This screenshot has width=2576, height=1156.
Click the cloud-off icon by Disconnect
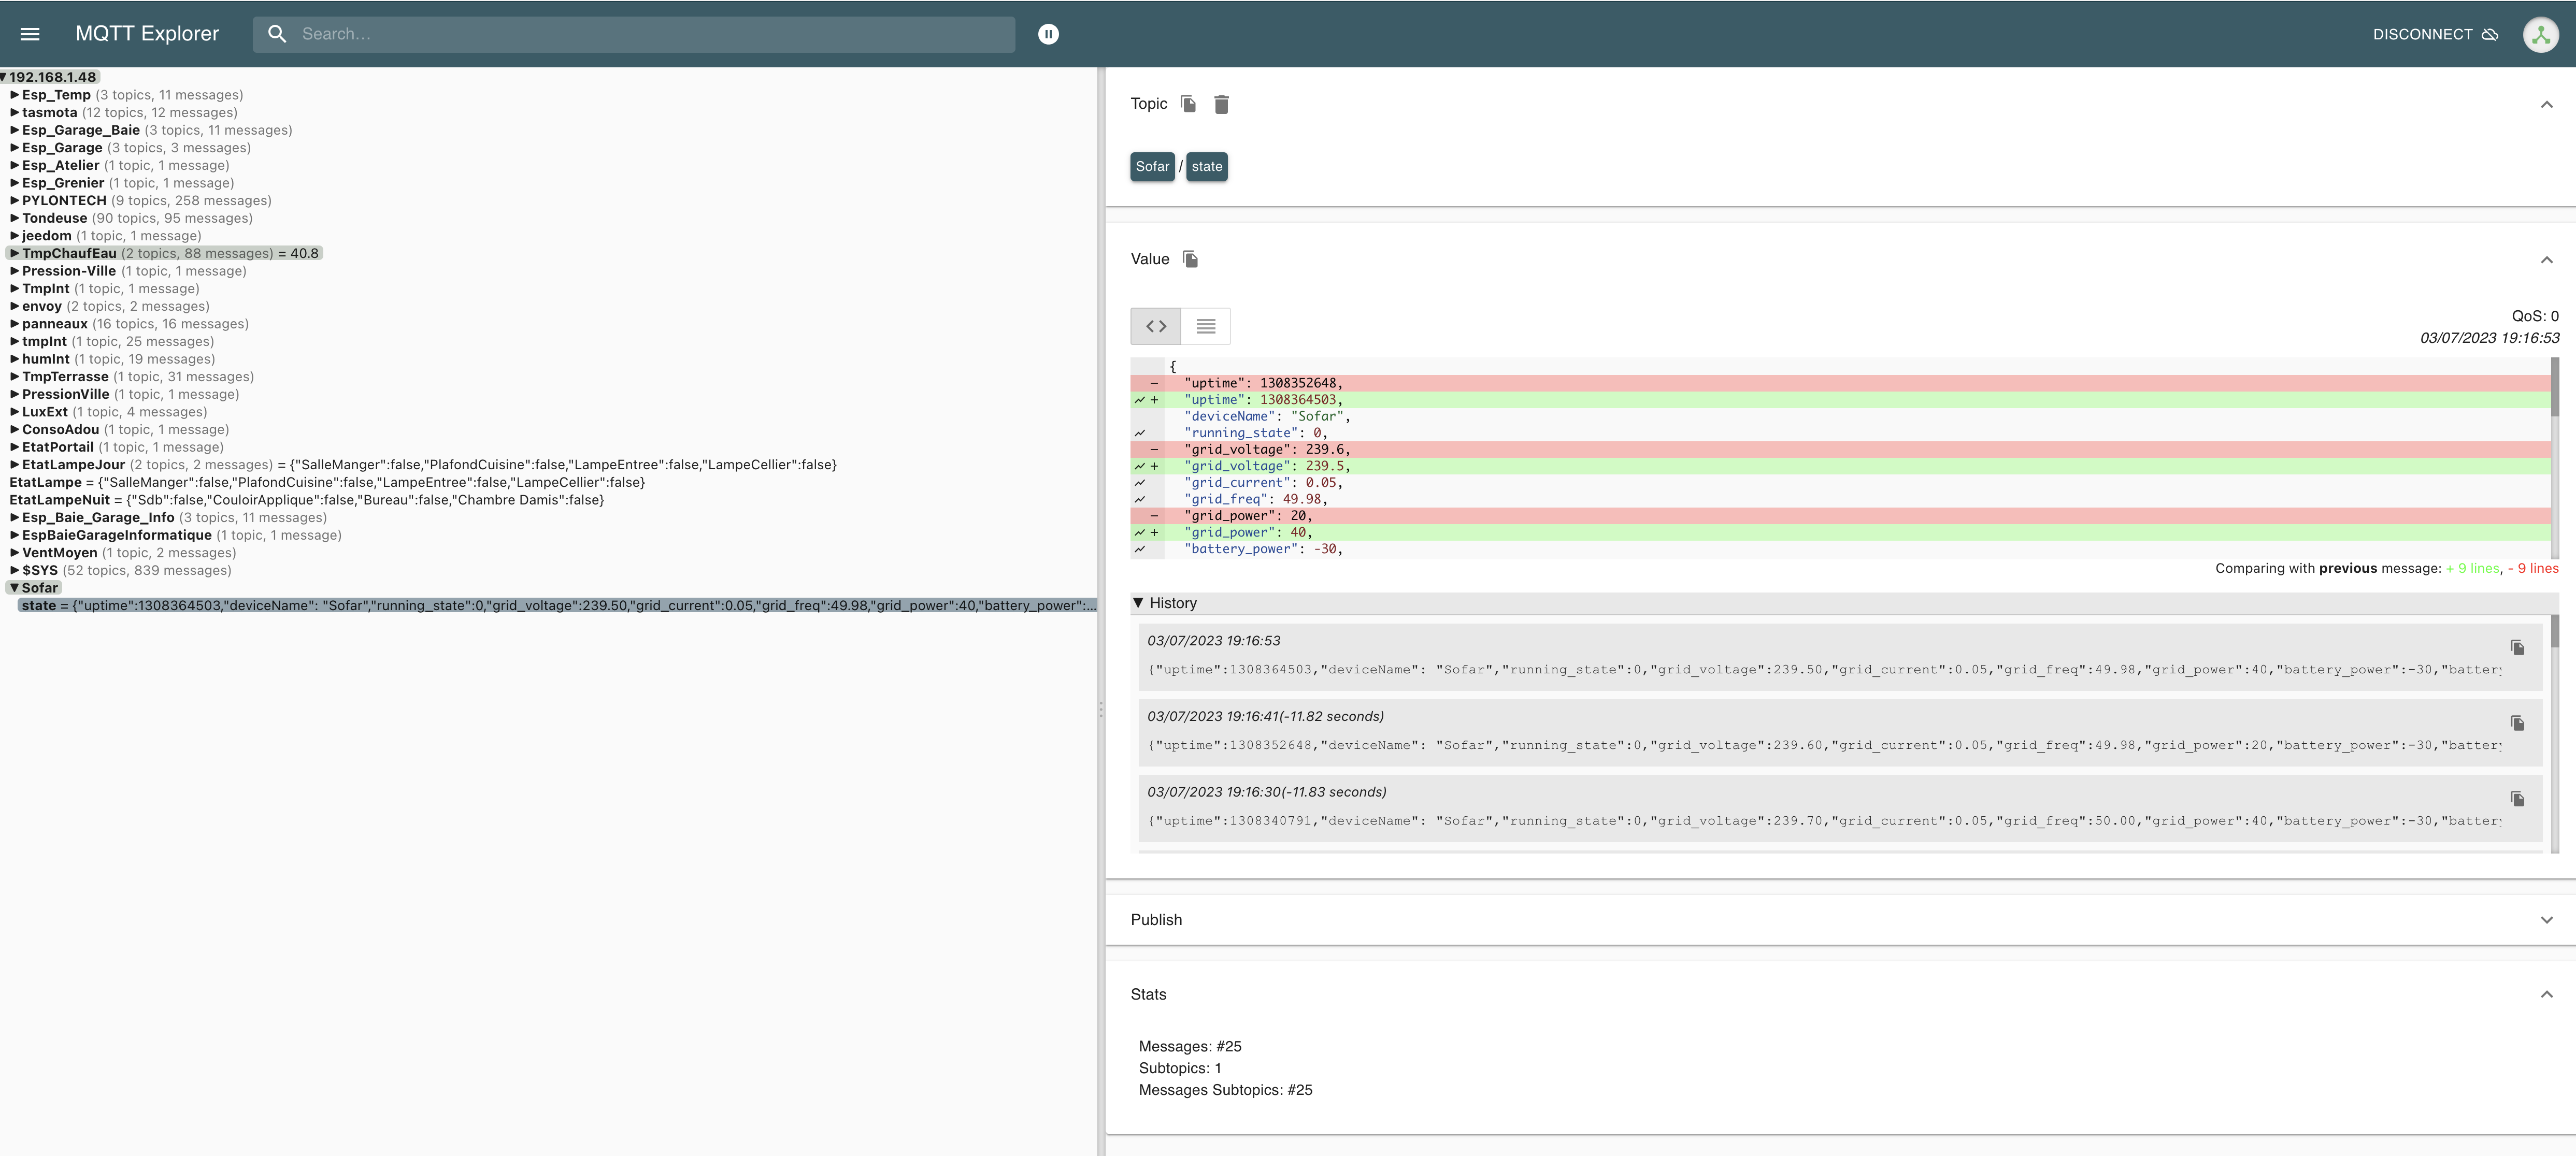click(x=2490, y=34)
